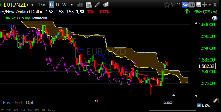This screenshot has width=221, height=112.
Task: Click the 1,59000 price axis label
Action: pos(207,48)
